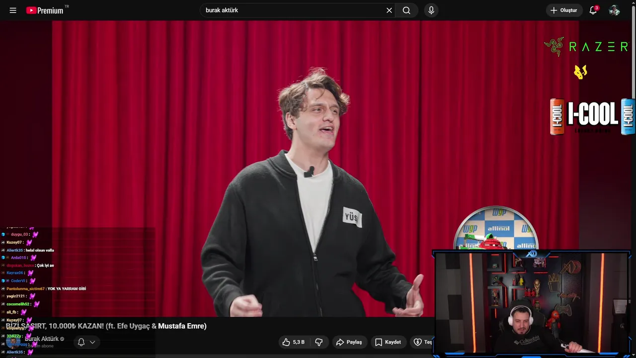Image resolution: width=636 pixels, height=358 pixels.
Task: Click chat message 'helal olsun valla'
Action: point(40,250)
